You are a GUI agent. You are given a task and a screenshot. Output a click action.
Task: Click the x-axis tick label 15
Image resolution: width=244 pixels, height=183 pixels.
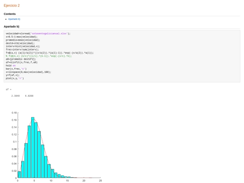[x=67, y=181]
